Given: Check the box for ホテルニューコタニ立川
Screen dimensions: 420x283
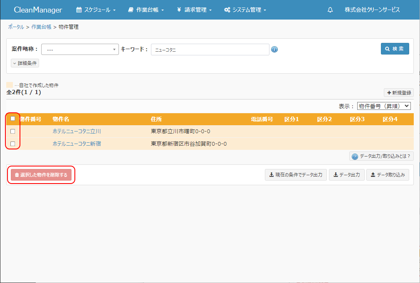Looking at the screenshot, I should click(x=13, y=131).
